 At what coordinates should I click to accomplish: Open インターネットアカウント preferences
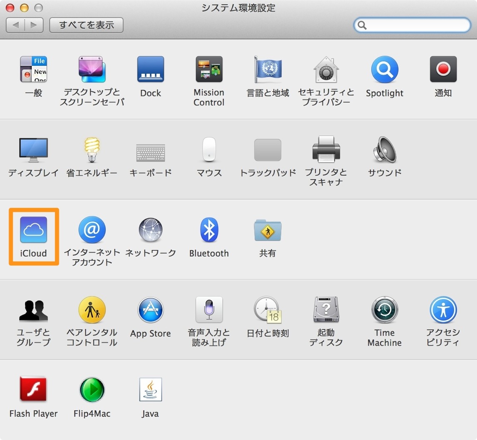coord(92,230)
